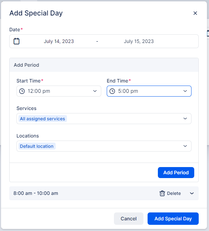The height and width of the screenshot is (231, 209).
Task: Click the clock icon in End Time
Action: [112, 91]
